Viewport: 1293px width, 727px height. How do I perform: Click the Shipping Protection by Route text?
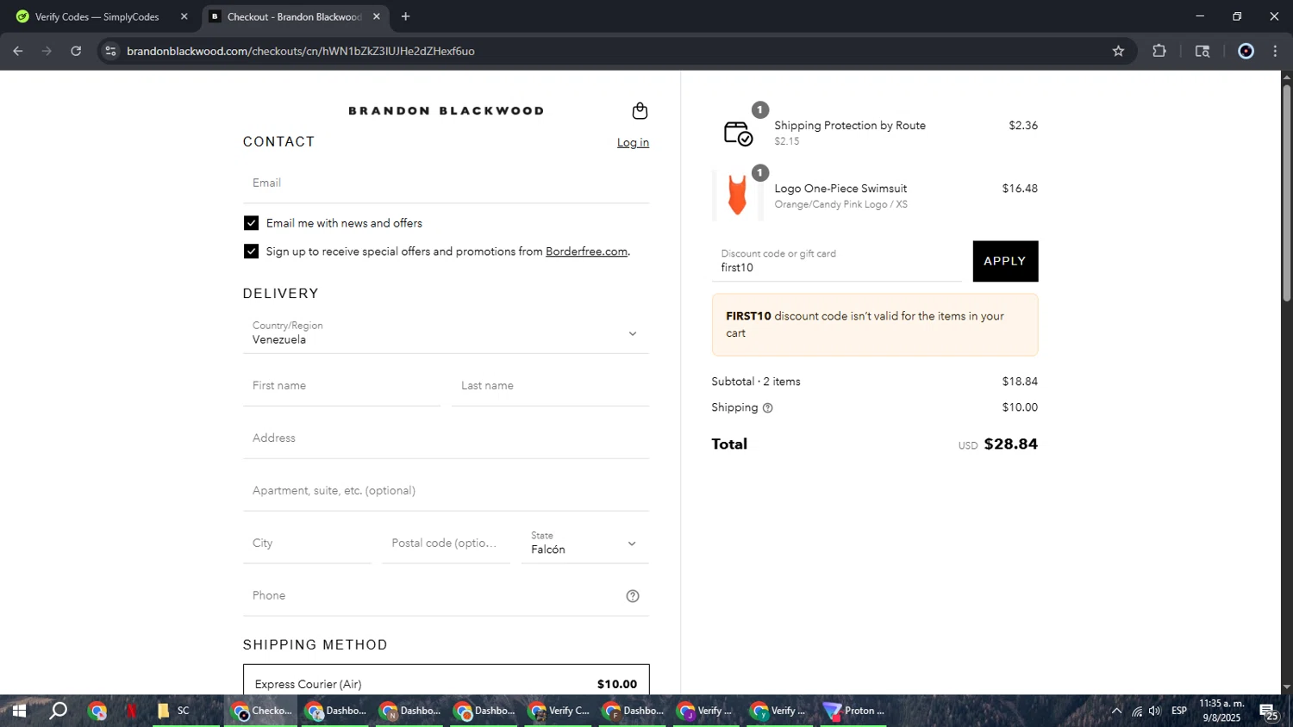pyautogui.click(x=850, y=126)
